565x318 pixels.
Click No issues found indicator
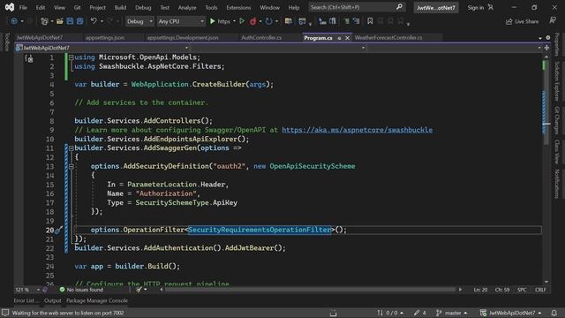point(81,290)
